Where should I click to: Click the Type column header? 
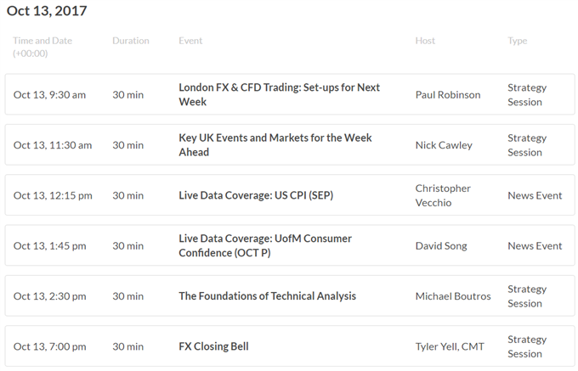tap(517, 41)
